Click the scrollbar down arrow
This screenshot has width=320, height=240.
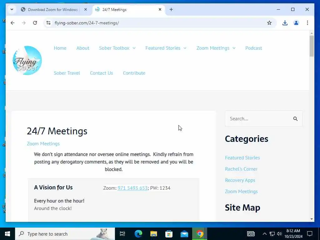point(312,219)
